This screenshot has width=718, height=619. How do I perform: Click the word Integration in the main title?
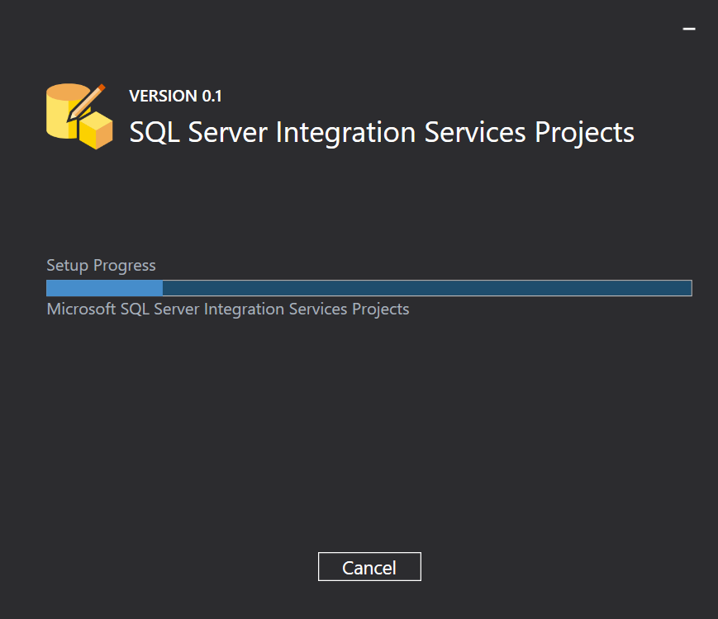tap(345, 134)
